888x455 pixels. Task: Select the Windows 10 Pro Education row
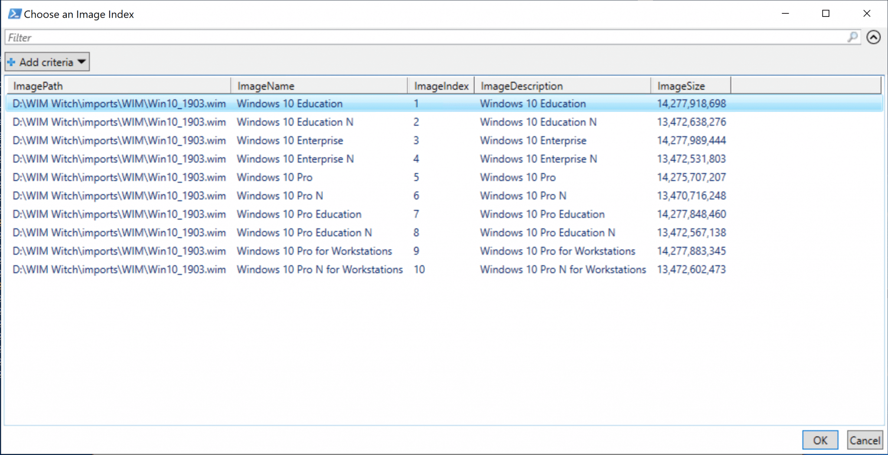pyautogui.click(x=299, y=214)
